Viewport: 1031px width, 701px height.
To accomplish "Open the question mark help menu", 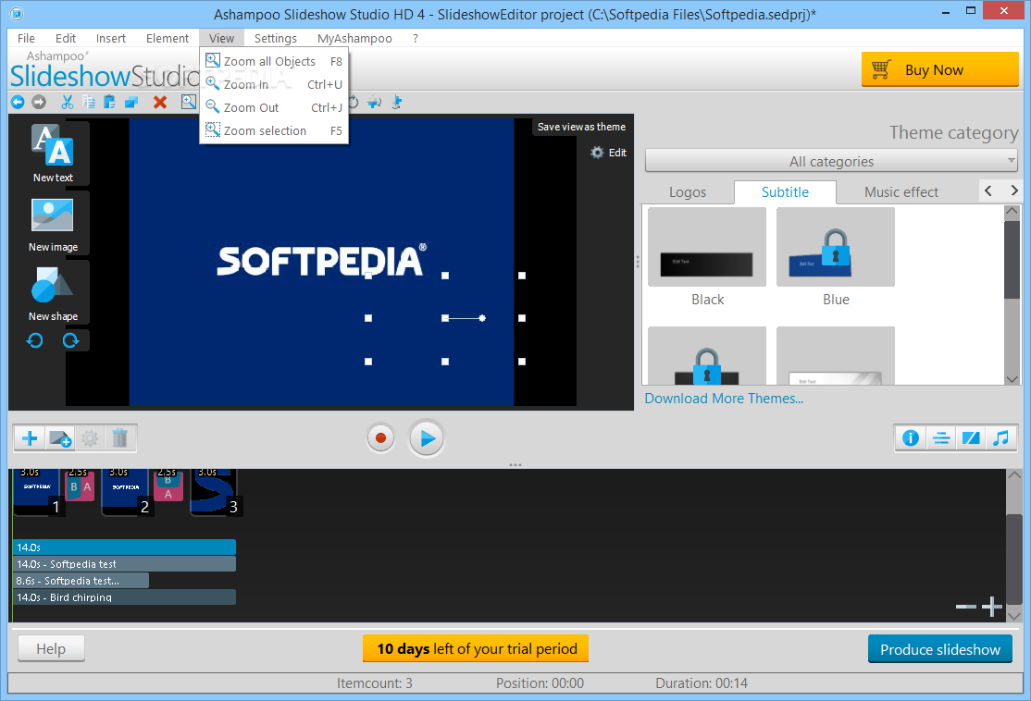I will [x=415, y=38].
